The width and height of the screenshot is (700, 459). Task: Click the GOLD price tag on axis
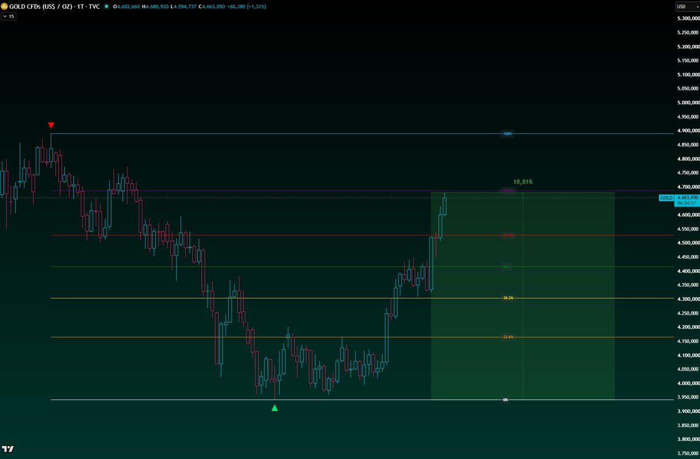point(666,198)
